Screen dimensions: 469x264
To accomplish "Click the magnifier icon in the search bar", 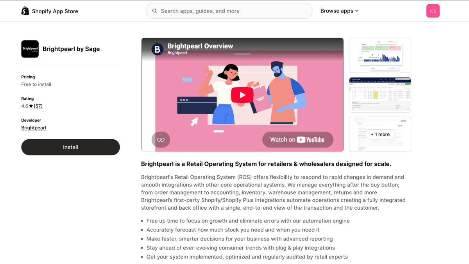I will coord(155,11).
